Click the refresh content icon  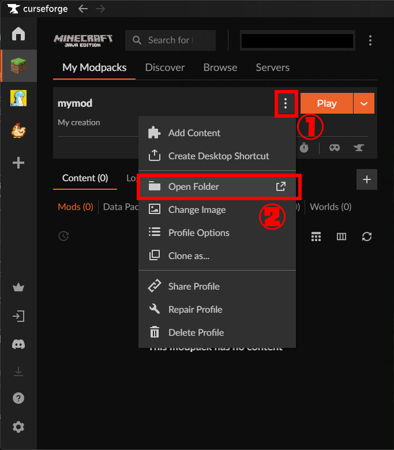[367, 237]
